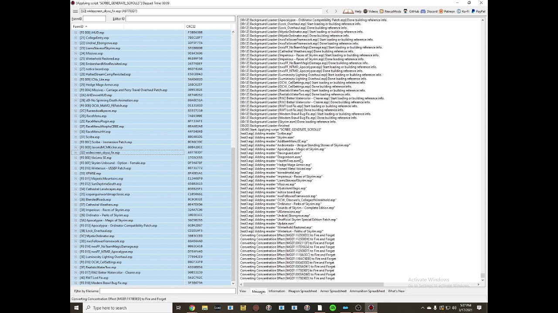Expand CollegeEntry.esp tree node

[75, 38]
